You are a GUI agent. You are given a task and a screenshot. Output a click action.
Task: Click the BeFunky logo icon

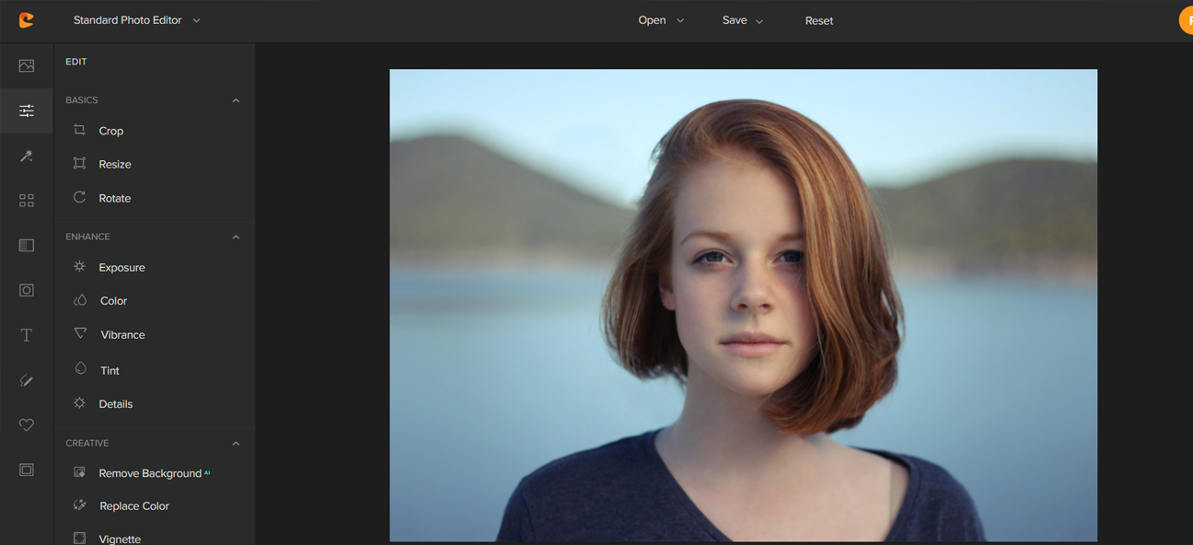tap(27, 20)
